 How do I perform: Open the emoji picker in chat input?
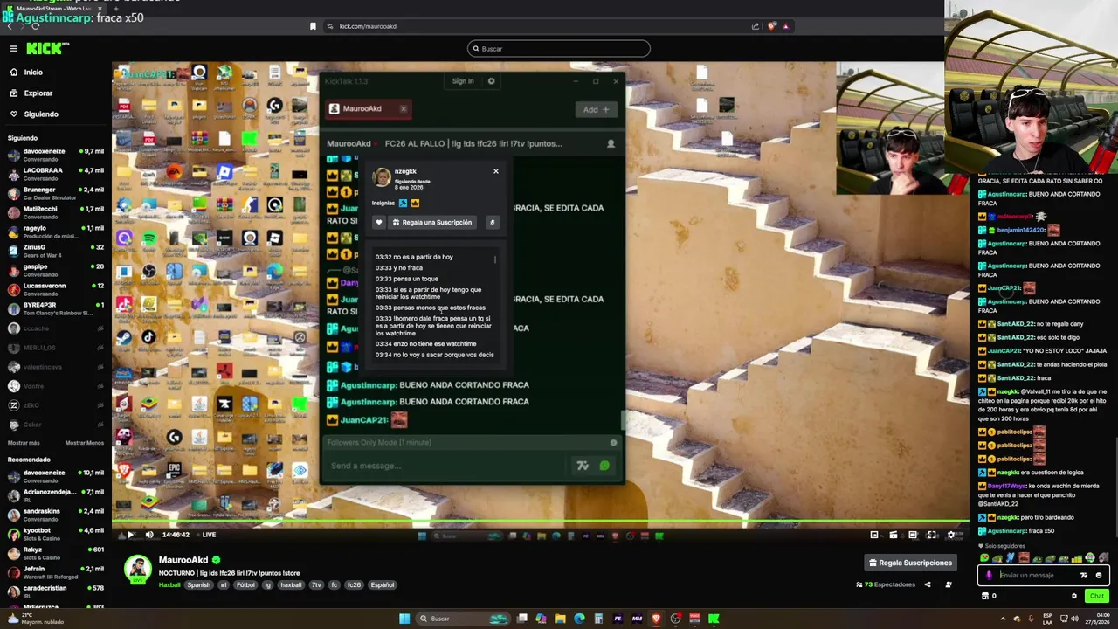click(x=1099, y=576)
